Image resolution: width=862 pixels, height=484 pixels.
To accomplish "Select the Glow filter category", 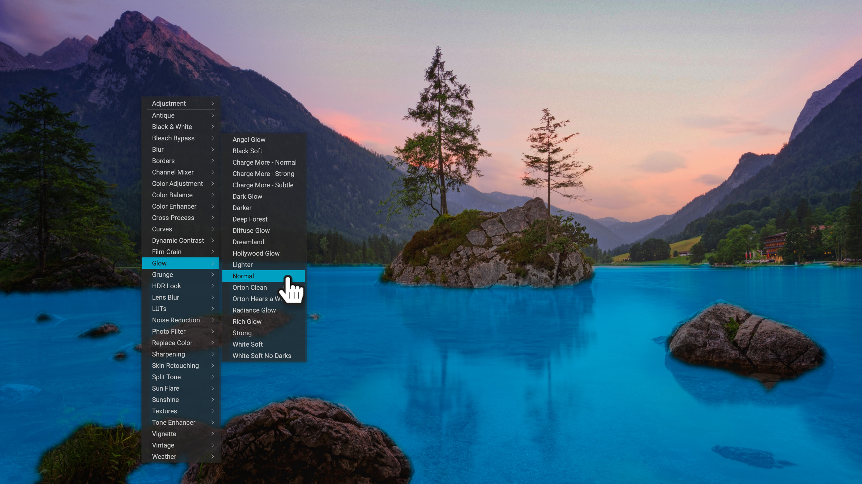I will [180, 263].
